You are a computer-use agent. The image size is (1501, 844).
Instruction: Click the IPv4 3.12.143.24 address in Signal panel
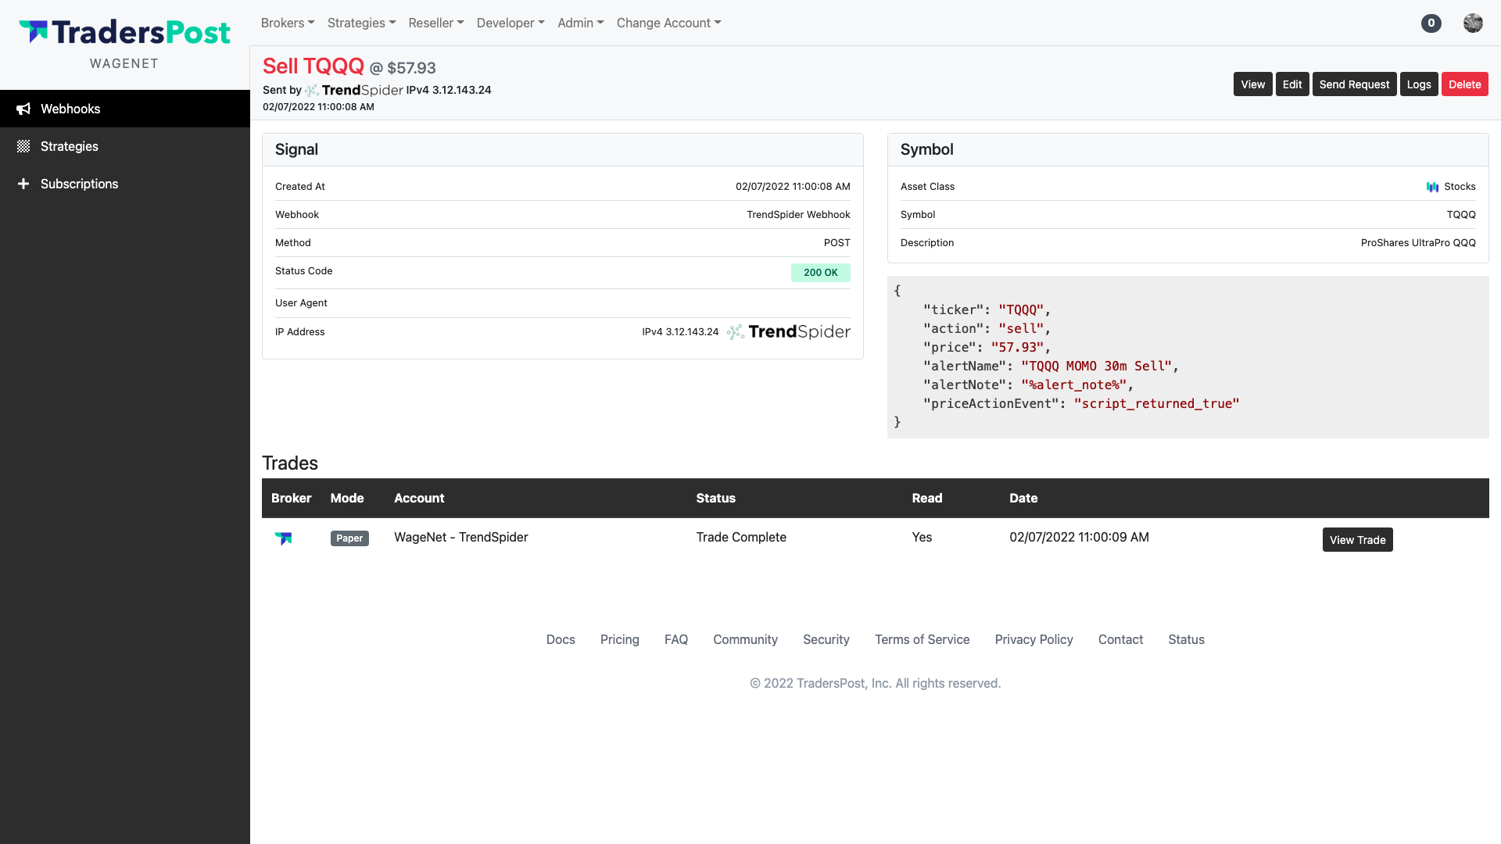pos(680,332)
